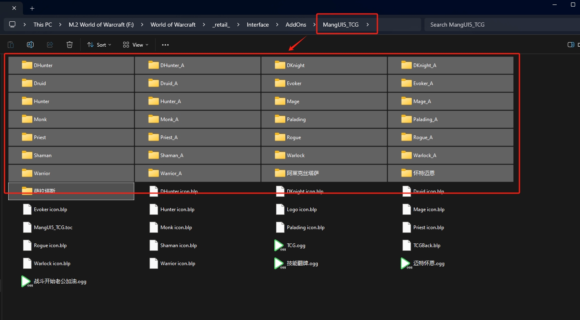
Task: Select the Mage folder
Action: click(324, 101)
